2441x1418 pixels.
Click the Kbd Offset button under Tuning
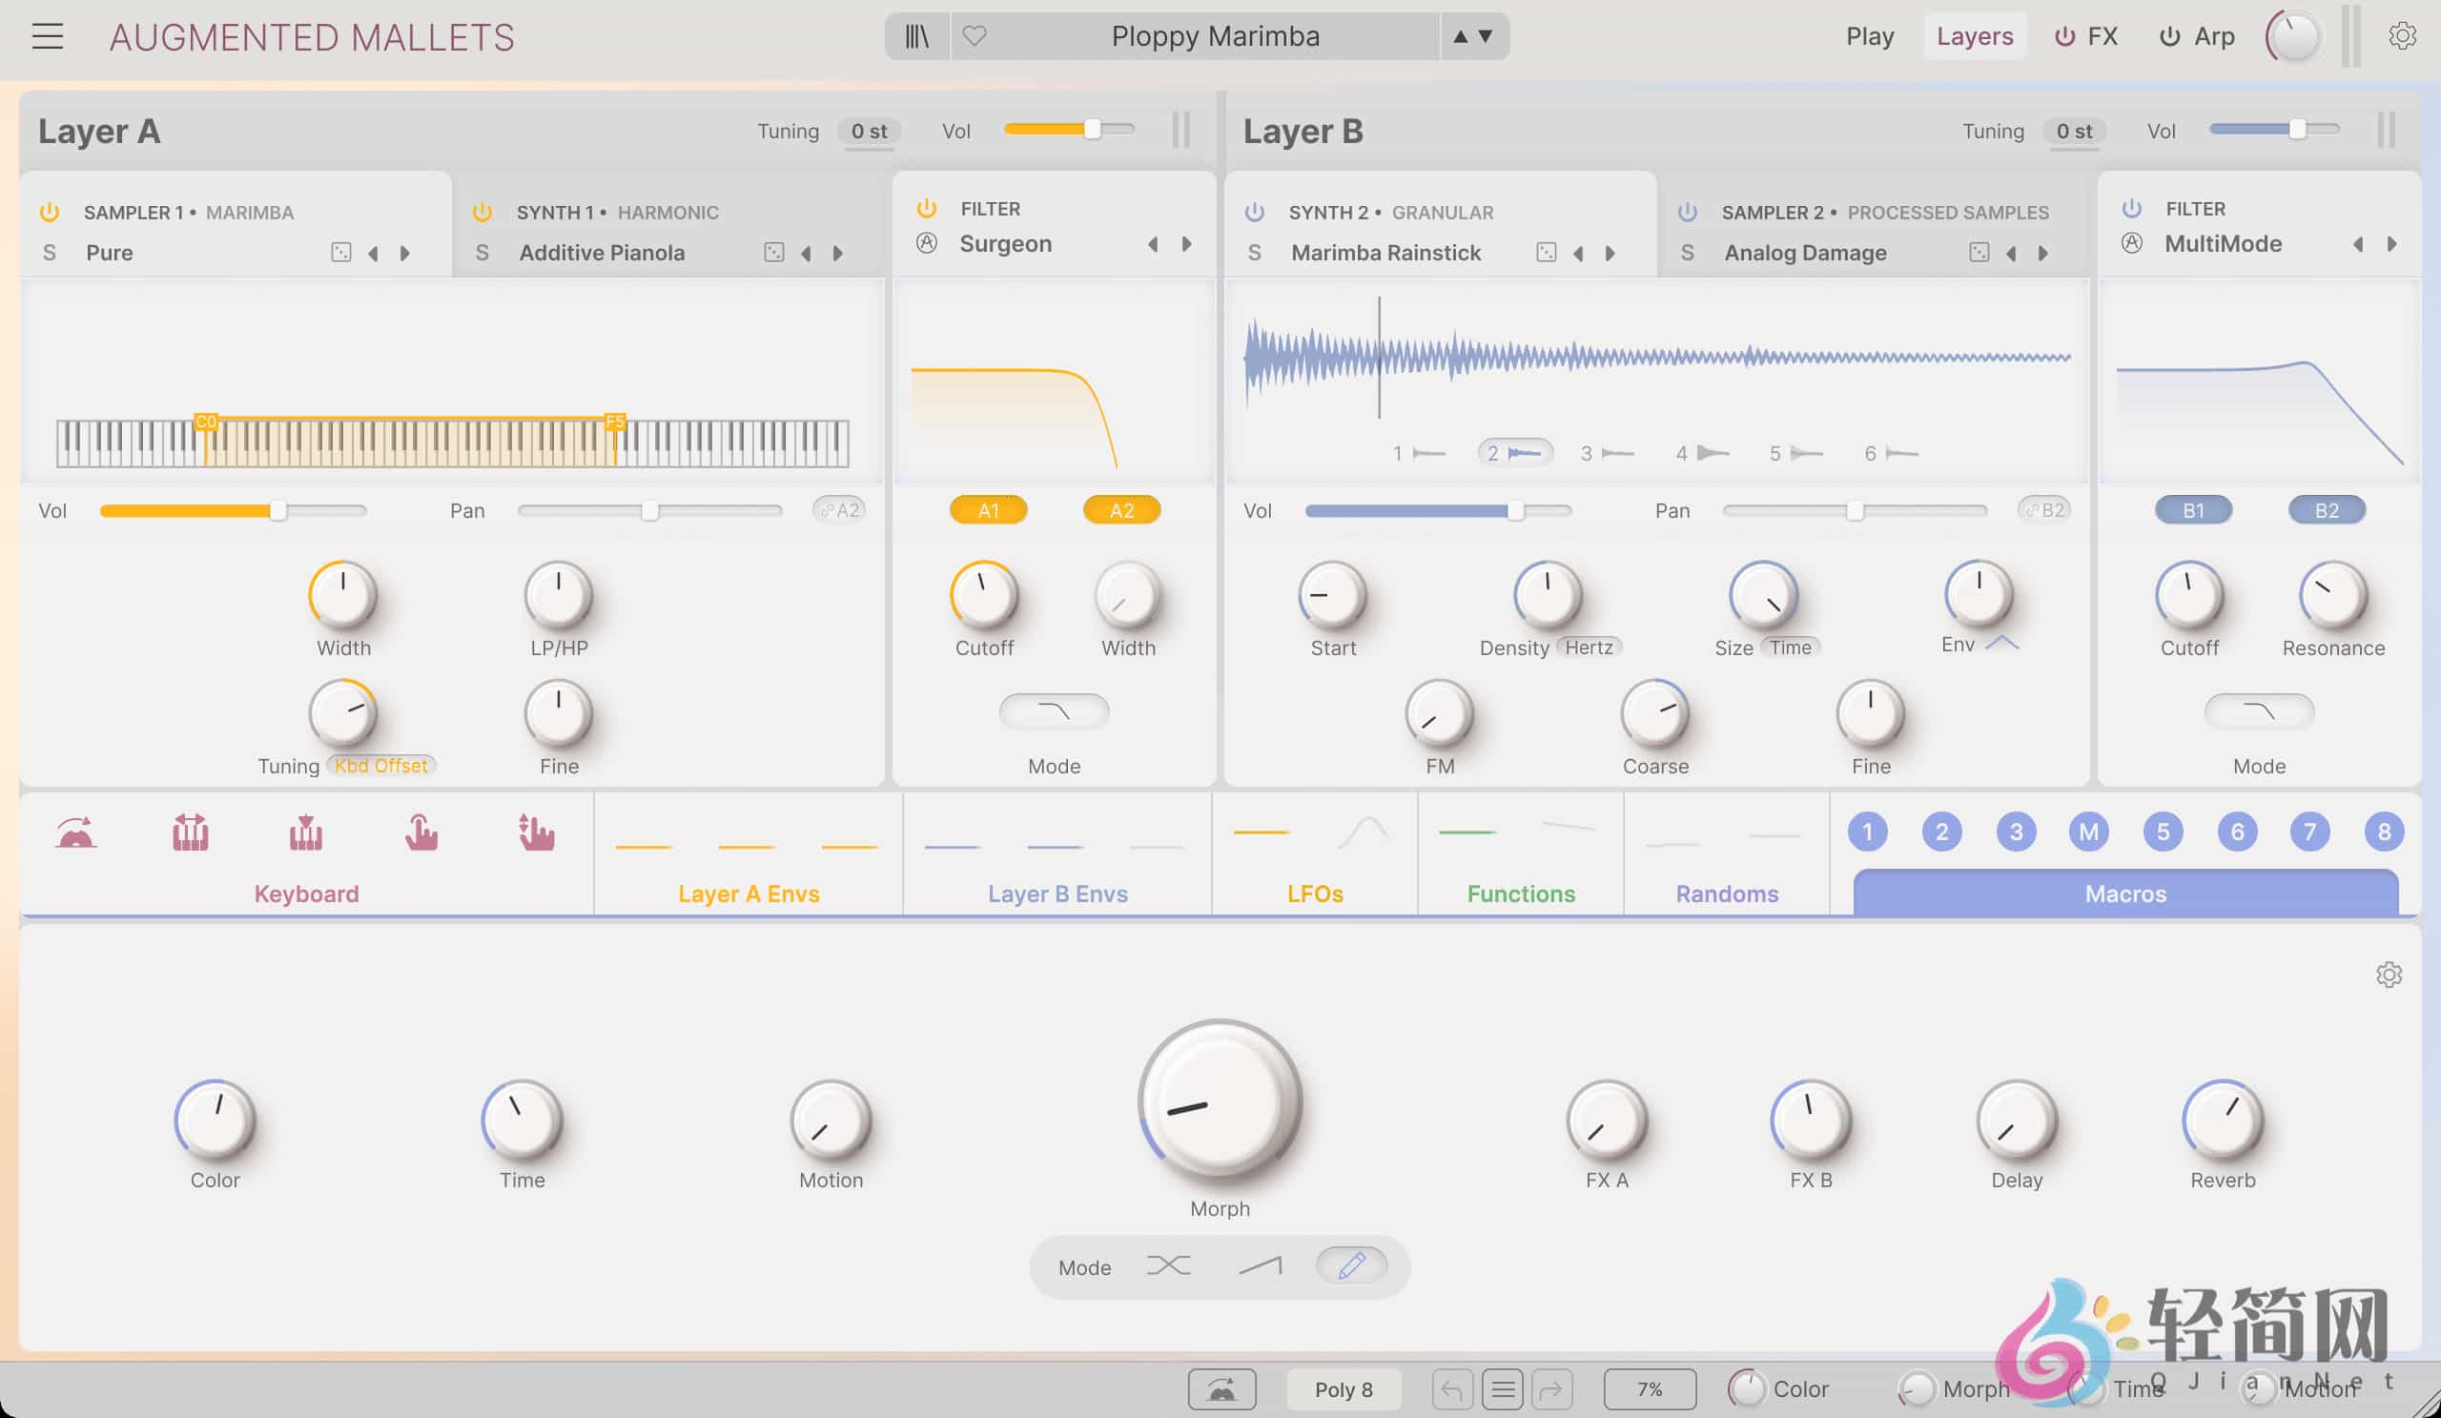(379, 764)
